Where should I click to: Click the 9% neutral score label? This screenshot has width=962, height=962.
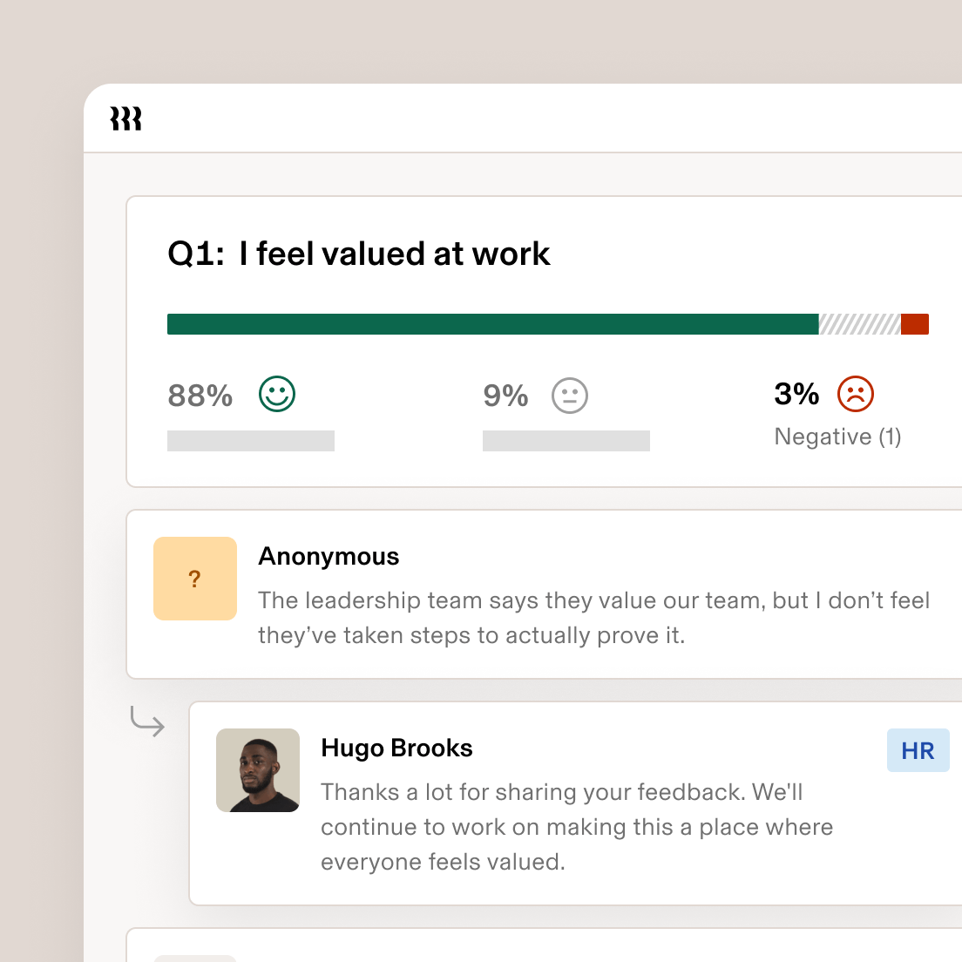pos(505,395)
